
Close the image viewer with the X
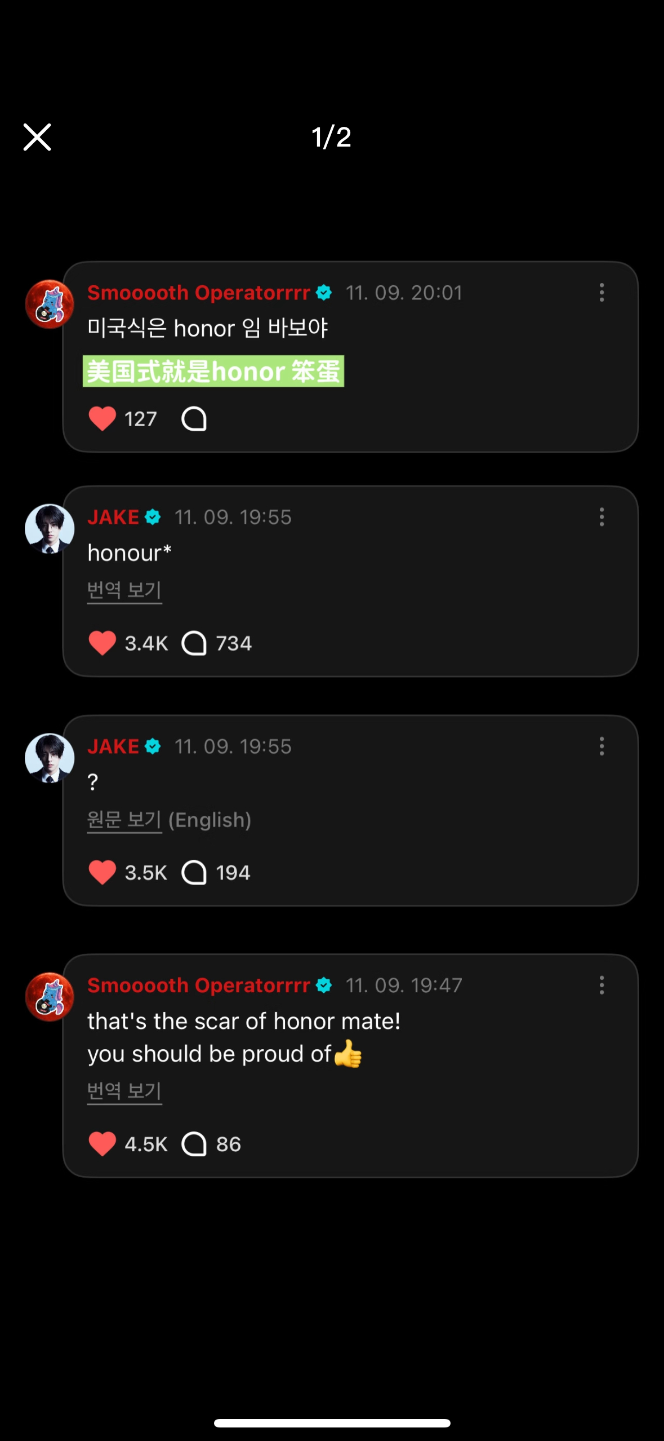[37, 137]
